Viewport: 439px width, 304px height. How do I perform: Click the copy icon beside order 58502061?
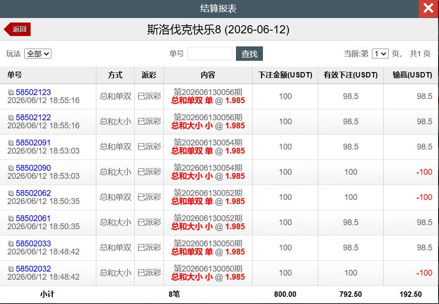point(11,218)
